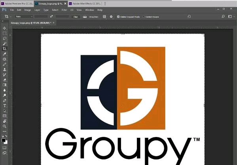Open additional crop options gear
The height and width of the screenshot is (165, 237).
pos(111,17)
